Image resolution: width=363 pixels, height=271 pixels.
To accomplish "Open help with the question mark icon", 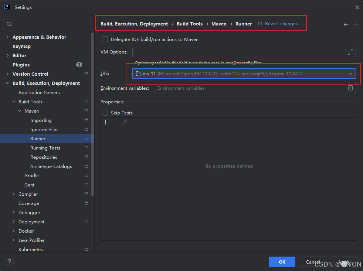I will [x=10, y=262].
